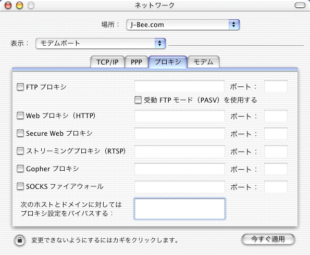Switch to the TCP/IP tab

(107, 62)
